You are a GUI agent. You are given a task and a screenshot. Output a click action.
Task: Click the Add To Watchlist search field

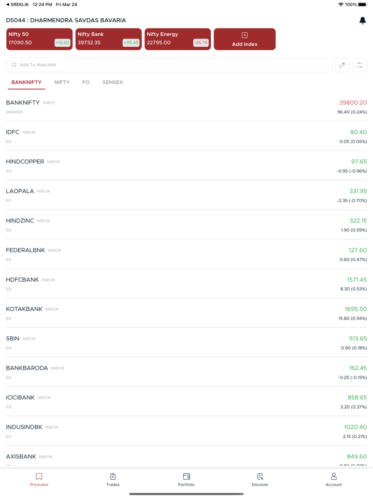pos(169,65)
